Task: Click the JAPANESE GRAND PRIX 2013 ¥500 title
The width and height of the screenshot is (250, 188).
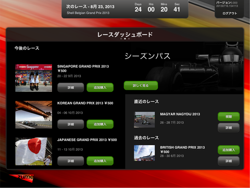Action: click(87, 140)
